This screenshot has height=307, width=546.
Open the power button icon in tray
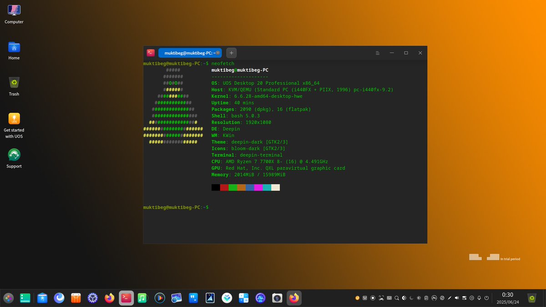pos(486,298)
